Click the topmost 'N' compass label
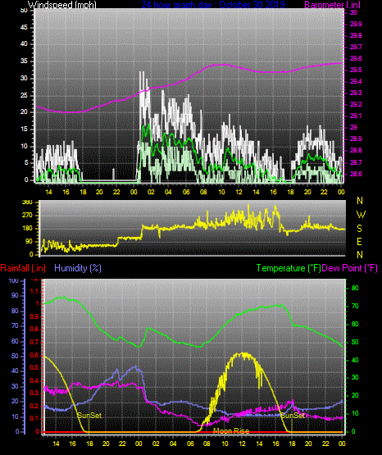The height and width of the screenshot is (455, 382). (x=360, y=201)
